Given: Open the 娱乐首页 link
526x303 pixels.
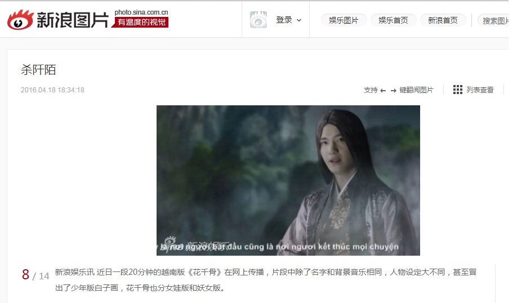Looking at the screenshot, I should click(393, 20).
